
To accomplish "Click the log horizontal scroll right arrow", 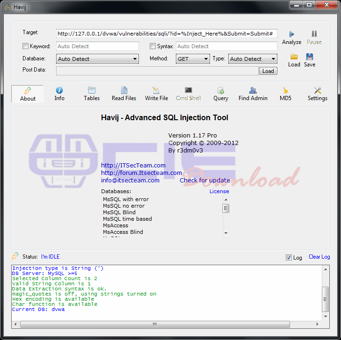I will click(x=317, y=324).
